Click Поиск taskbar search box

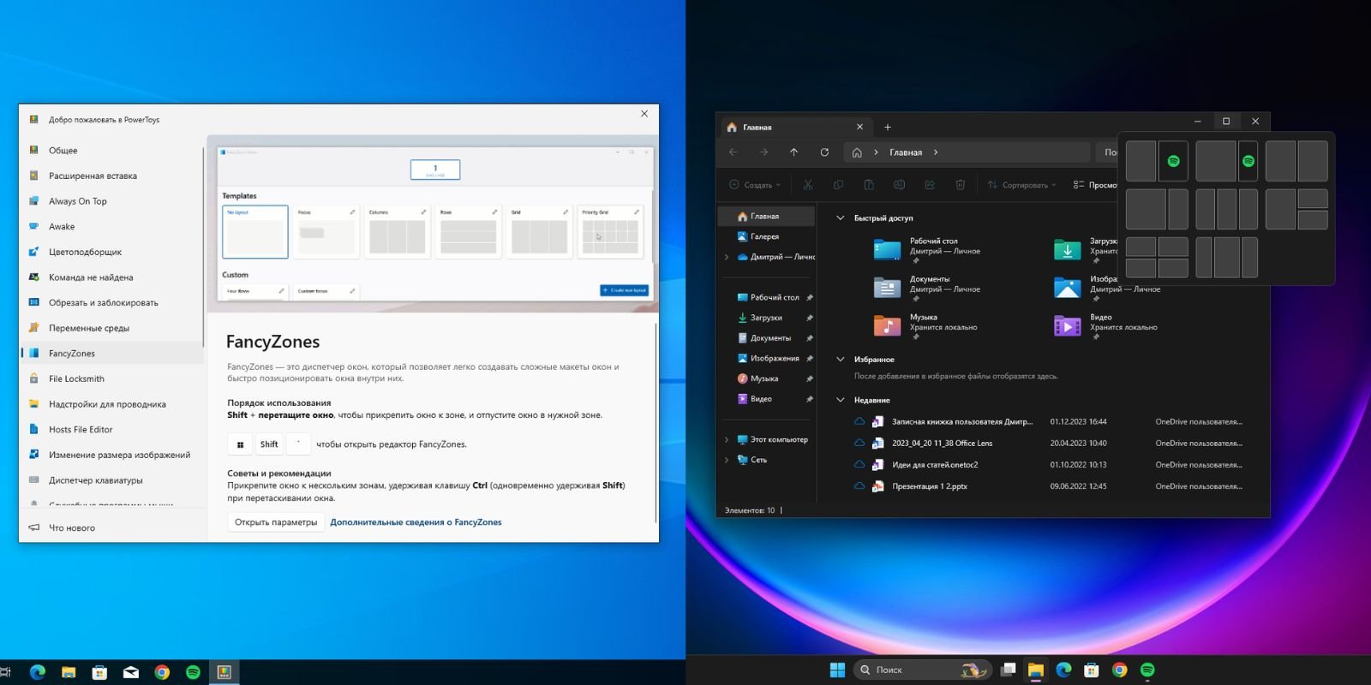923,670
